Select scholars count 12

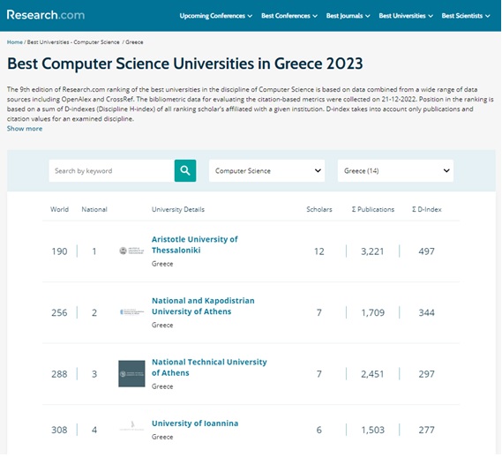[319, 251]
